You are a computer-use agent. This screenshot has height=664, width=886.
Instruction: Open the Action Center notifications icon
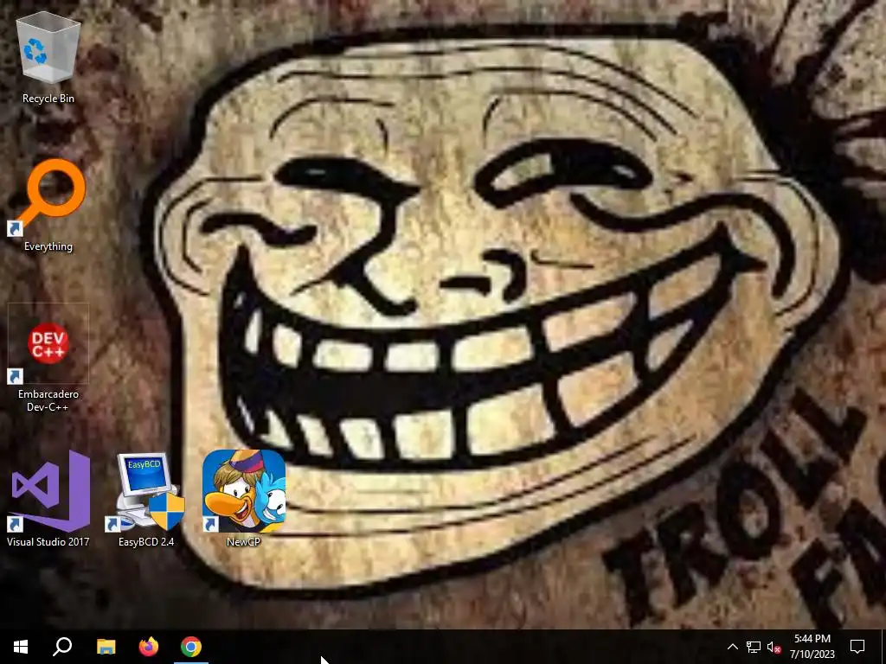[857, 647]
